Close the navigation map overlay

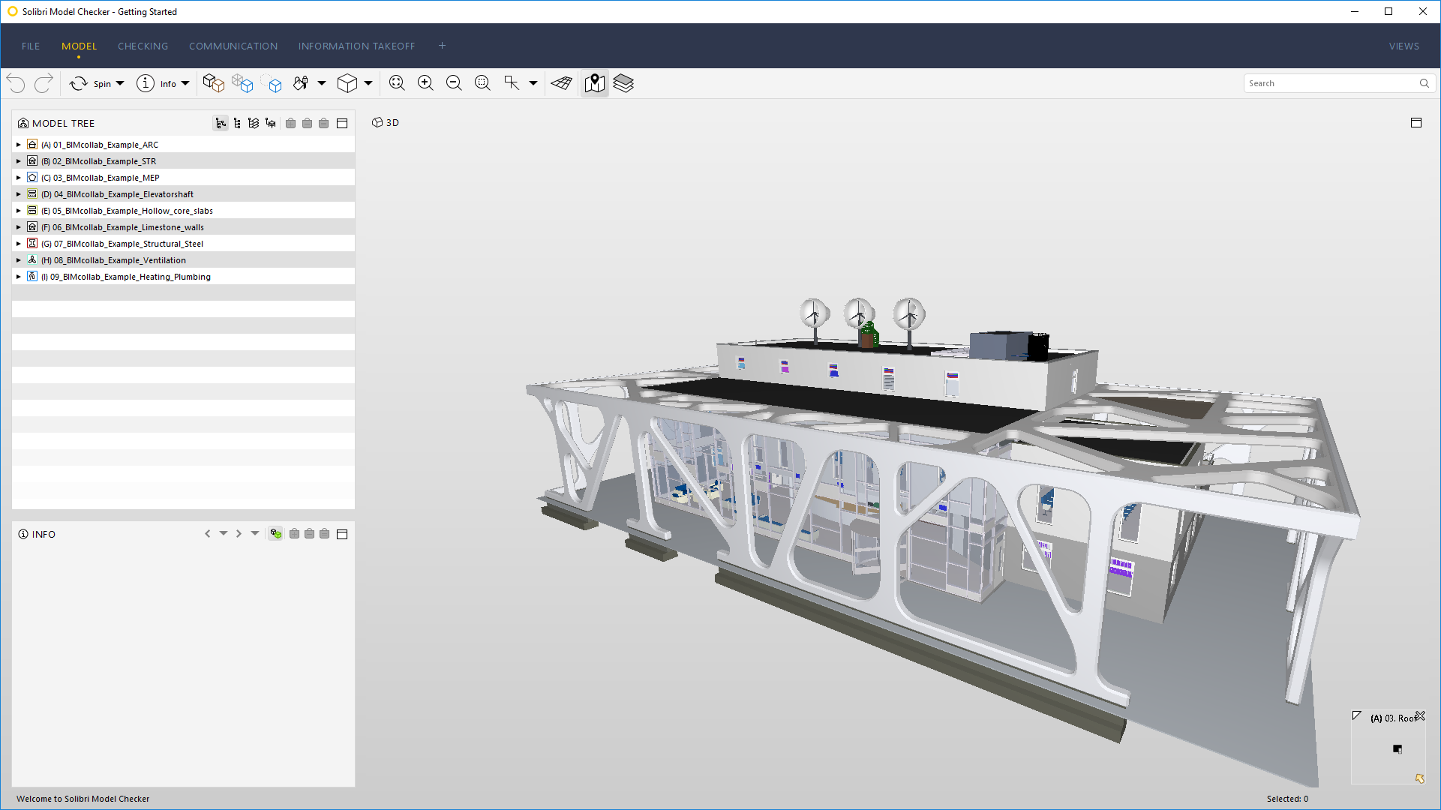click(x=1420, y=716)
